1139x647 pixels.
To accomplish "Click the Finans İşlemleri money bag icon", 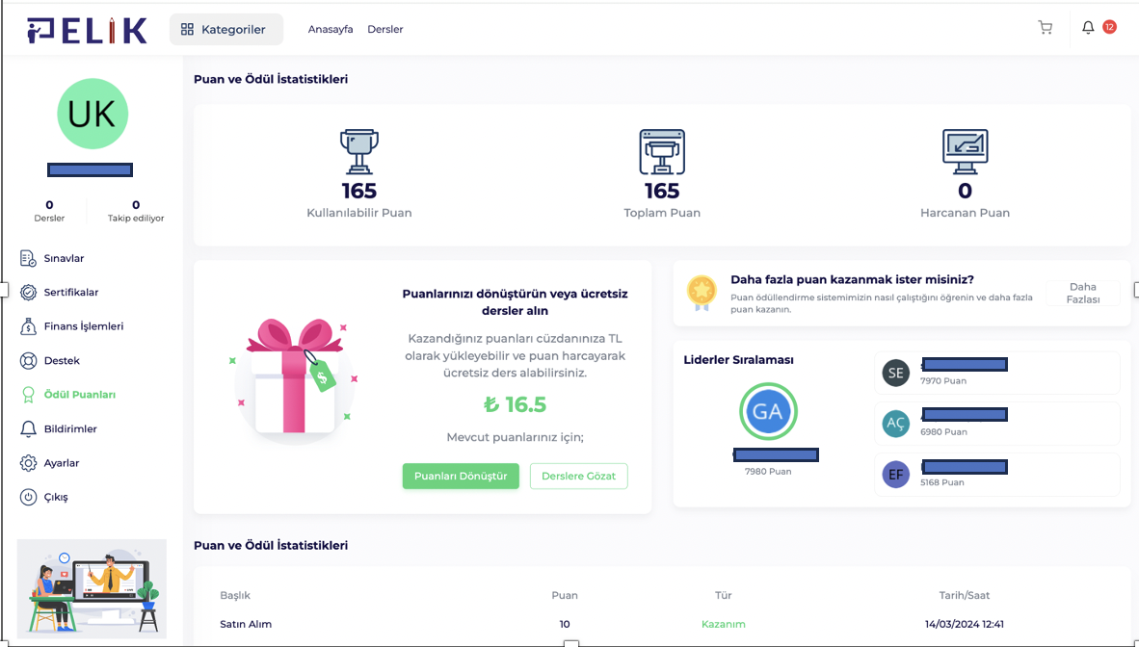I will coord(28,326).
